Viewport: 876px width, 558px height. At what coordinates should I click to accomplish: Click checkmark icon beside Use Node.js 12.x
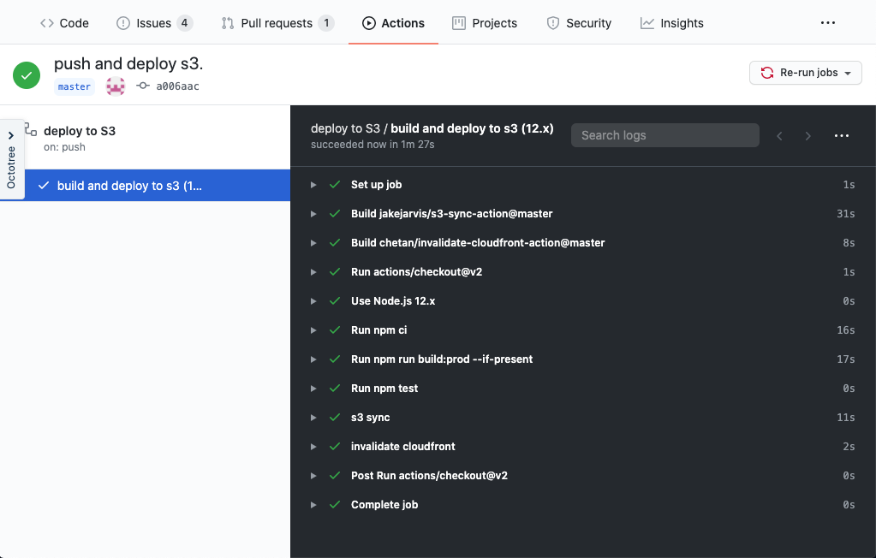tap(335, 301)
